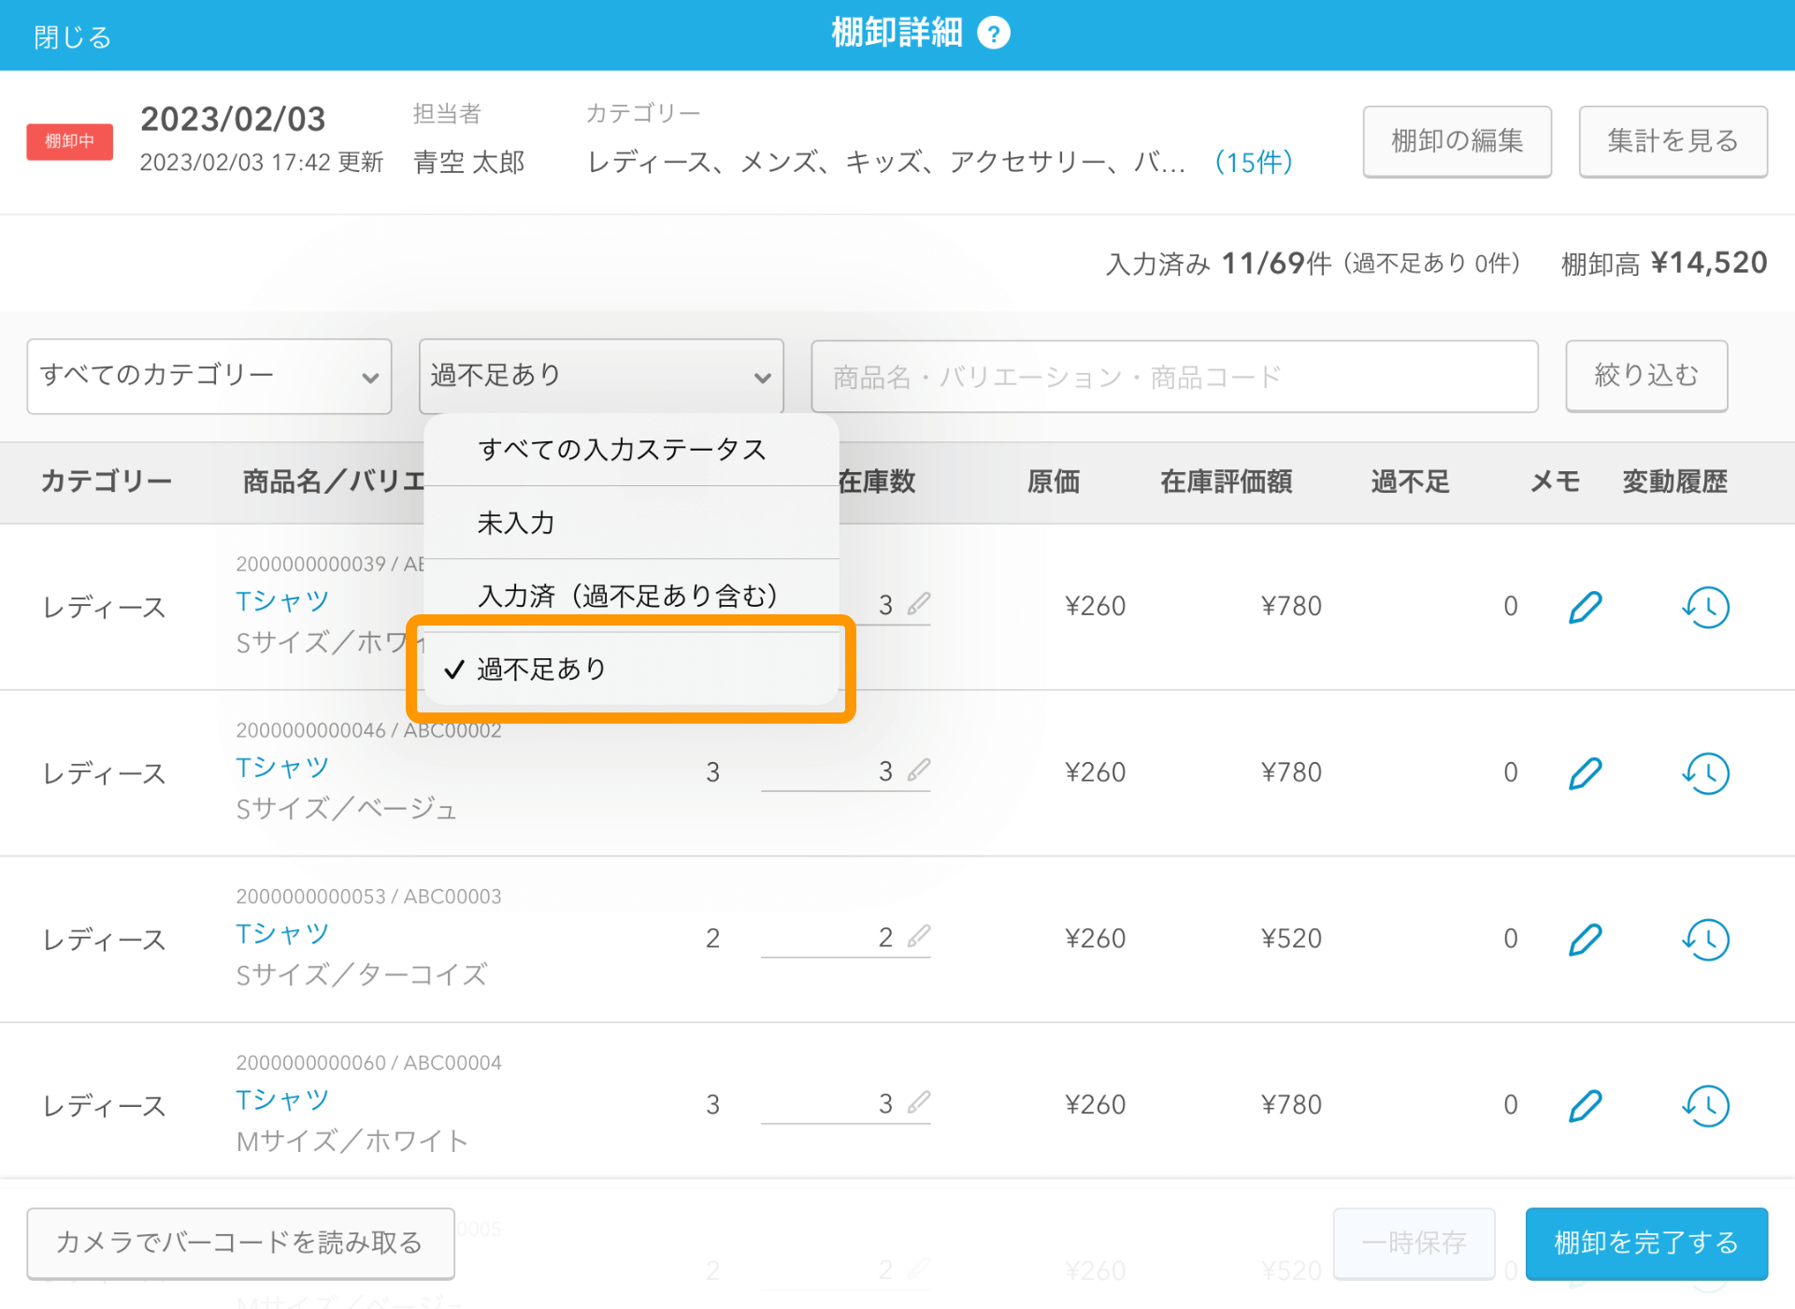Click the 絞り込む filter button
The width and height of the screenshot is (1795, 1309).
pos(1646,376)
